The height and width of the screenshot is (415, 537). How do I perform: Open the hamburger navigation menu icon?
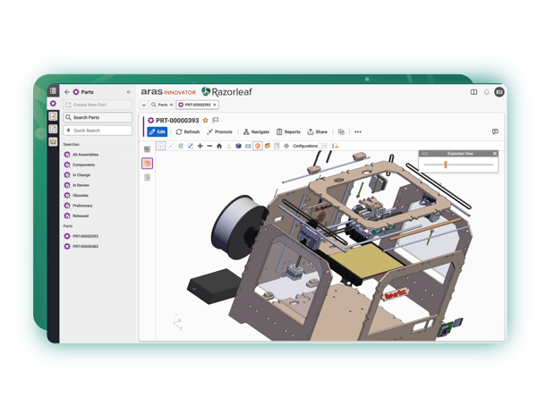click(54, 91)
